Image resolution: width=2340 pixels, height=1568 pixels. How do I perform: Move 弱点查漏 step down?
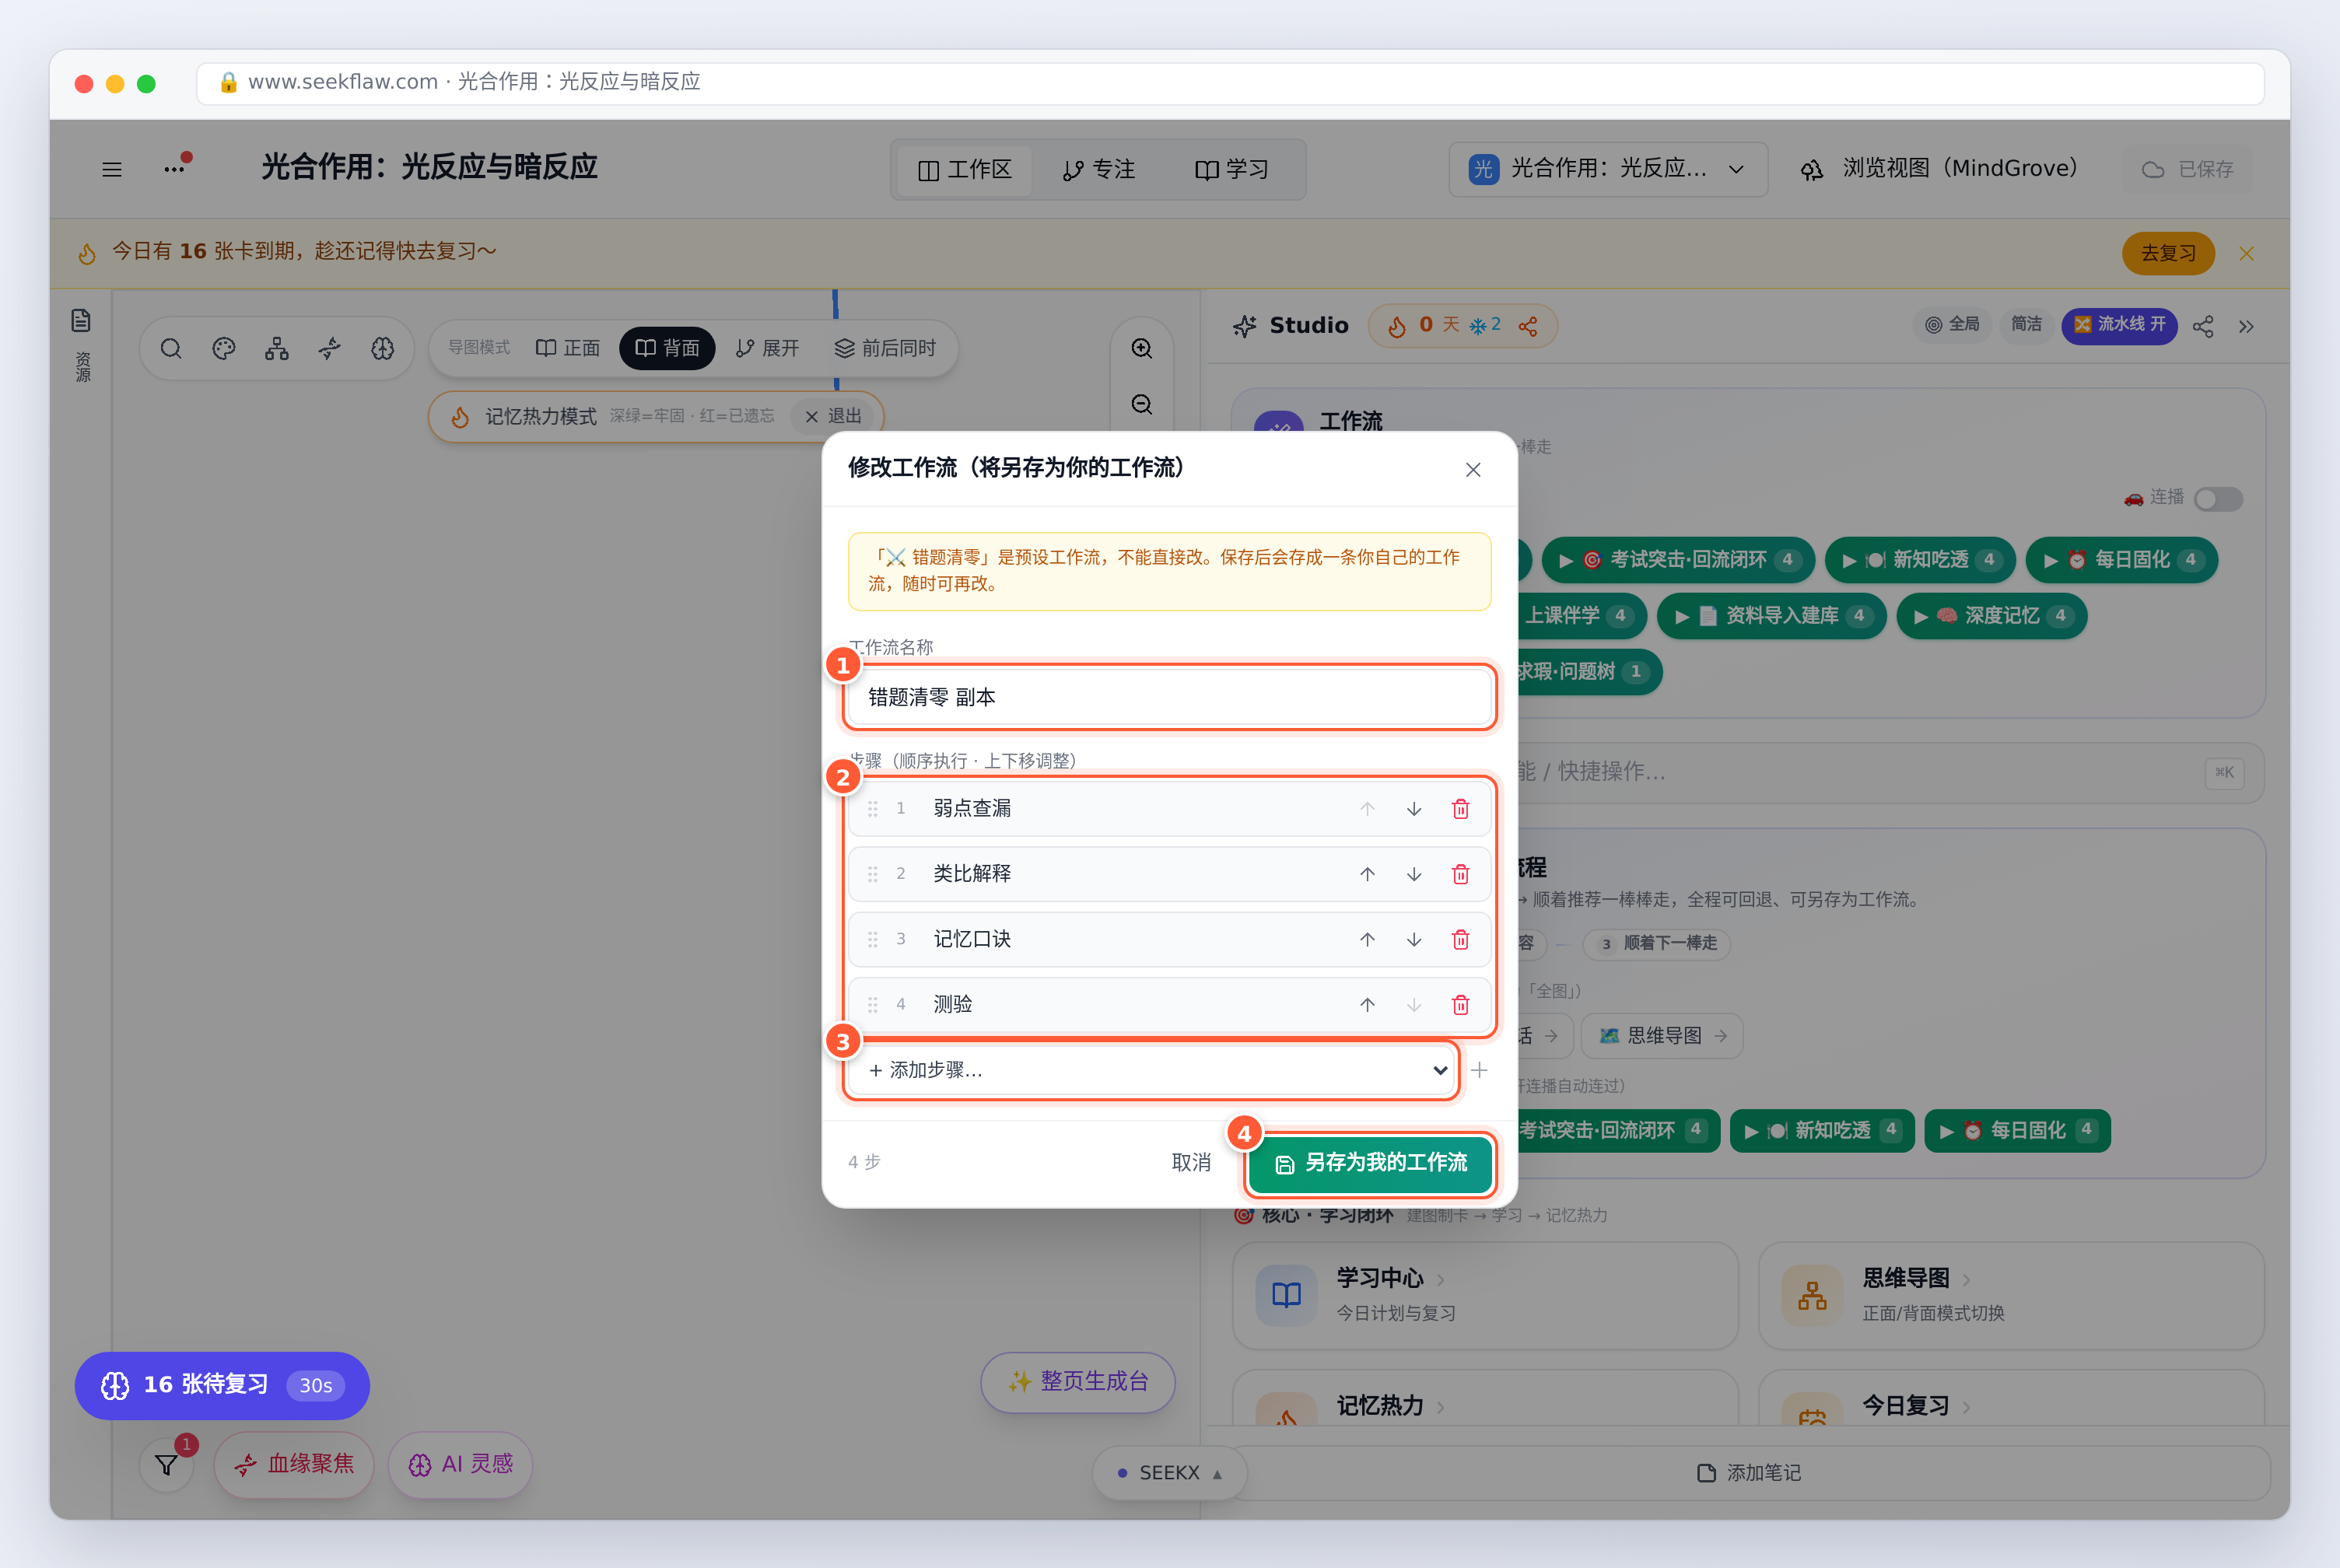click(1414, 809)
